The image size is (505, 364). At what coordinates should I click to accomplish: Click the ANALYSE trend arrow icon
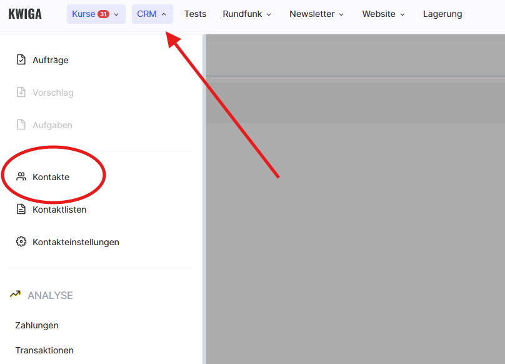tap(16, 295)
